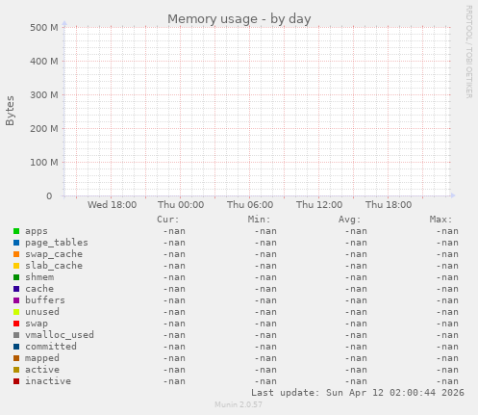This screenshot has height=415, width=478.
Task: Click the 'Memory usage - by day' title
Action: [x=239, y=19]
